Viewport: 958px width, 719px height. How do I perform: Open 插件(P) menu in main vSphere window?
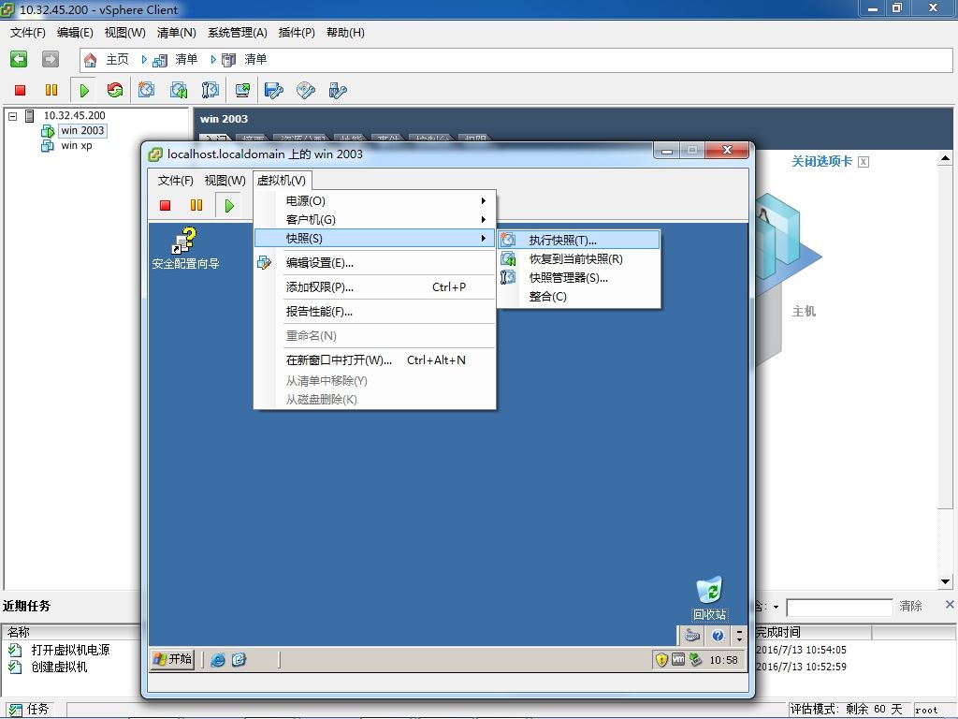[297, 33]
